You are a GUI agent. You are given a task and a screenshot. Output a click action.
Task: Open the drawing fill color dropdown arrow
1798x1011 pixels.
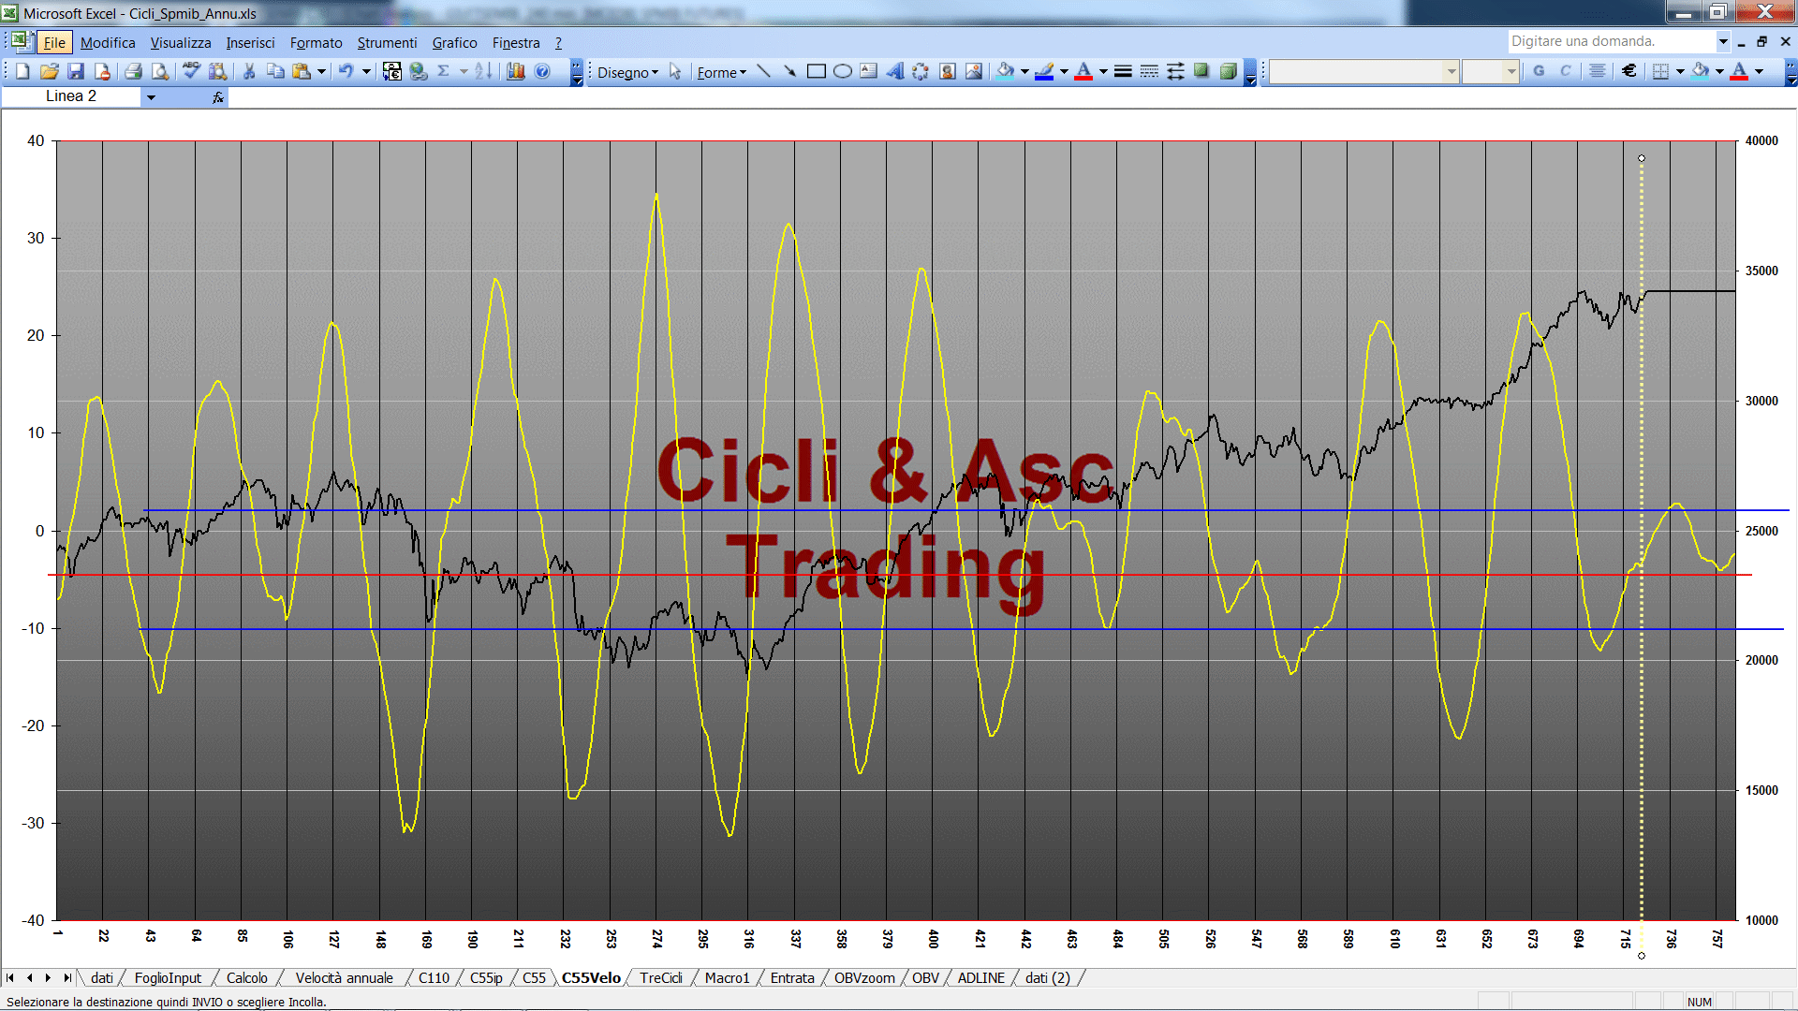tap(1024, 71)
